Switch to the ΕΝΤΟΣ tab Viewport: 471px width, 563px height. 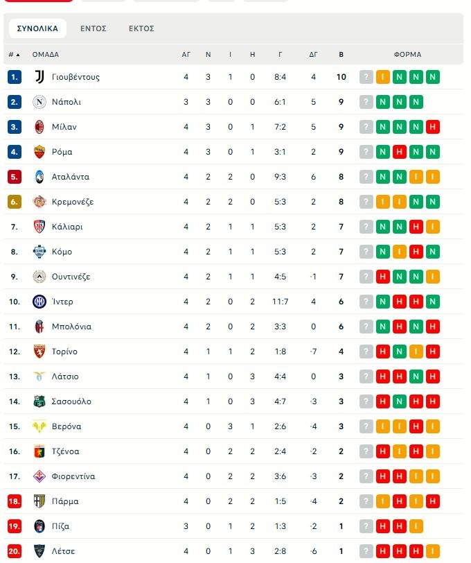click(x=94, y=28)
